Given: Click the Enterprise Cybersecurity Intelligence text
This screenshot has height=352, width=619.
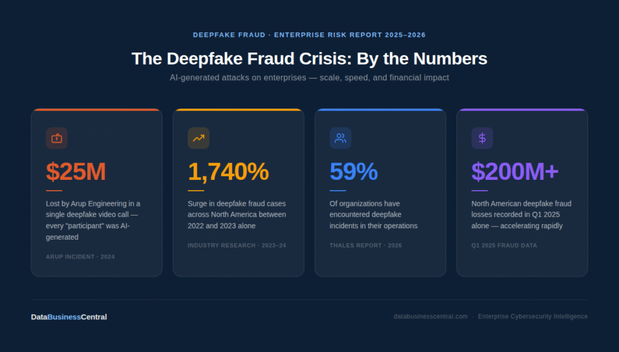Looking at the screenshot, I should tap(533, 316).
